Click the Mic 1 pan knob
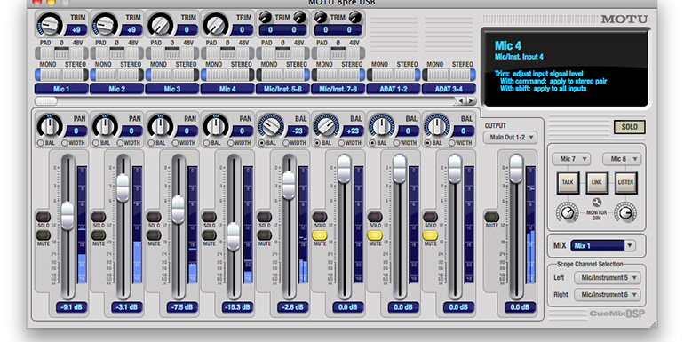Image resolution: width=684 pixels, height=342 pixels. (x=50, y=126)
